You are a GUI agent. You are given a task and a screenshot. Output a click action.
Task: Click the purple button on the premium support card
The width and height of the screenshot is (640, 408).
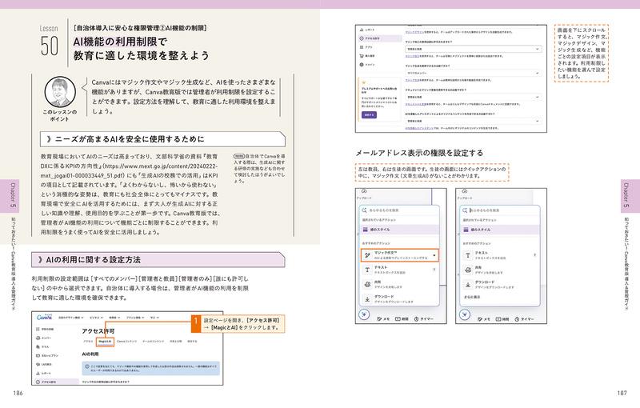369,115
